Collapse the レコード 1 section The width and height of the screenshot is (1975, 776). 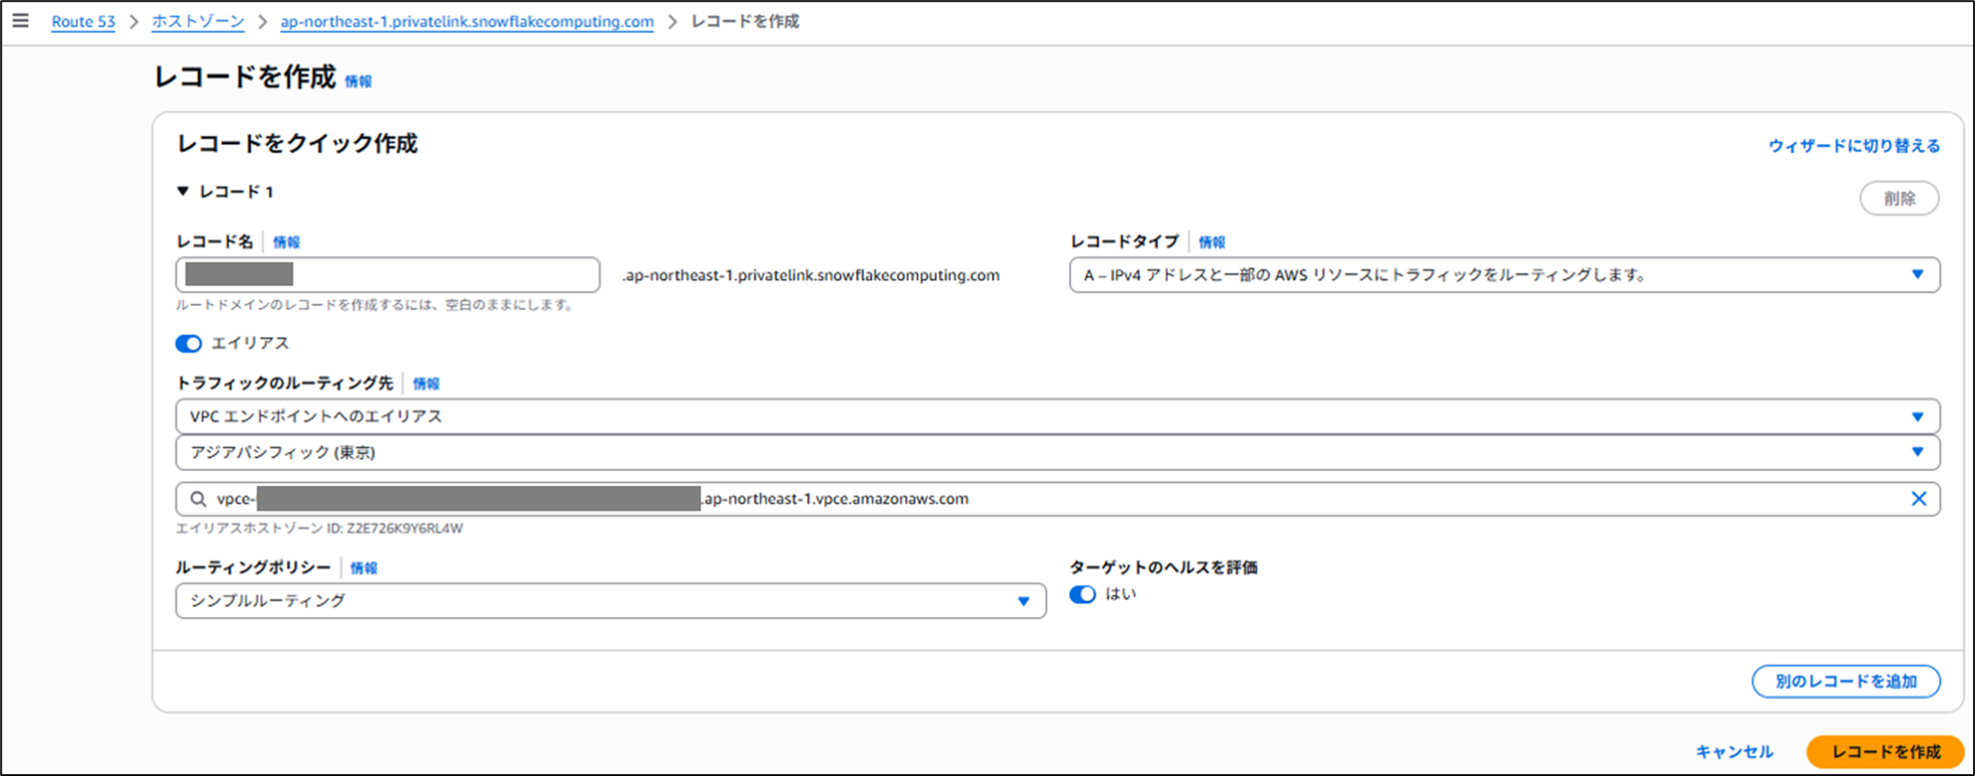(x=183, y=192)
